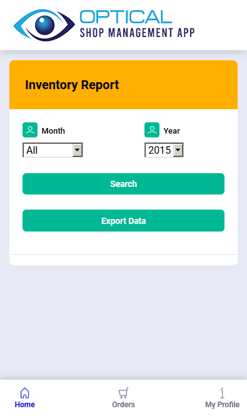Go to the Home tab label
Screen dimensions: 247x416
tap(24, 405)
